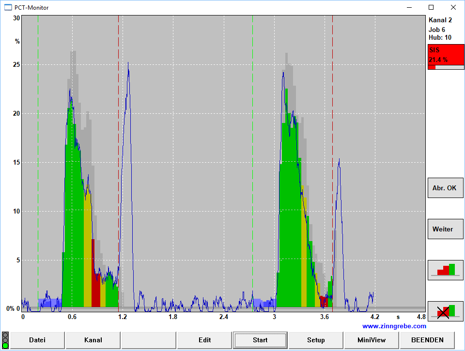The width and height of the screenshot is (465, 351).
Task: Close the PCT-Monitor window
Action: (453, 7)
